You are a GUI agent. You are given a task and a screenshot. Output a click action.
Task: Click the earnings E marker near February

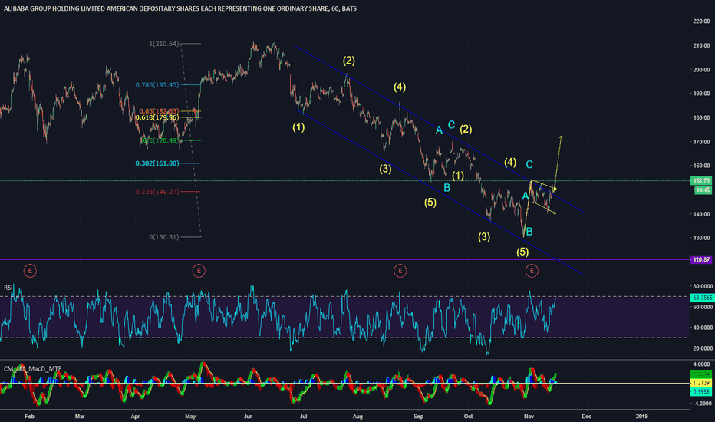tap(30, 271)
